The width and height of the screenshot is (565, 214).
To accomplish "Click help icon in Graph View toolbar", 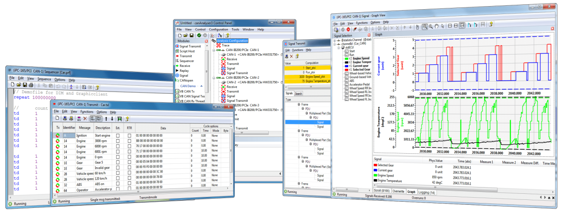I will coord(490,24).
